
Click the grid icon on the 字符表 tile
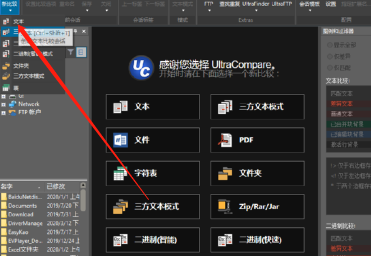tap(120, 173)
